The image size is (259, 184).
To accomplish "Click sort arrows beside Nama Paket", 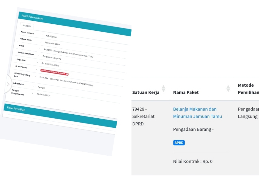I will pos(228,89).
